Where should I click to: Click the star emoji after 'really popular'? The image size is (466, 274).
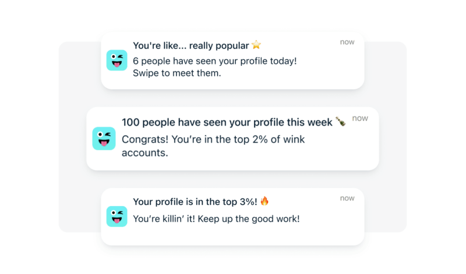(x=256, y=45)
